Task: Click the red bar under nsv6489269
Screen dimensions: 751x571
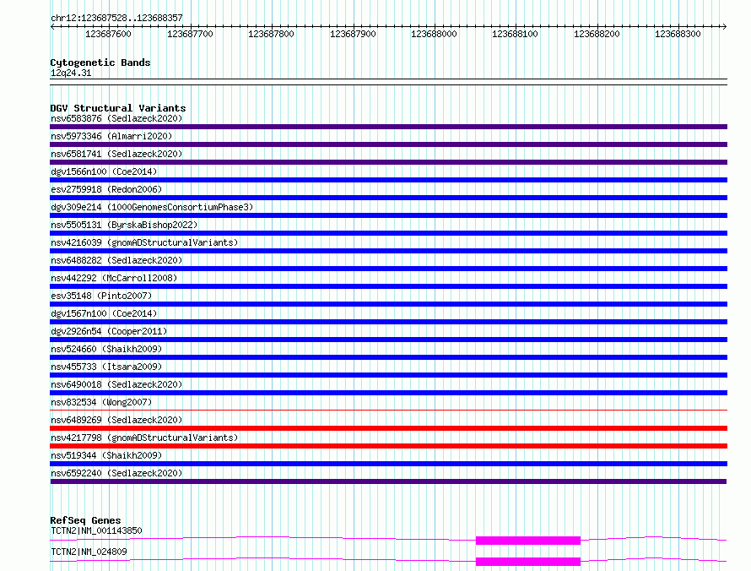Action: click(x=388, y=428)
